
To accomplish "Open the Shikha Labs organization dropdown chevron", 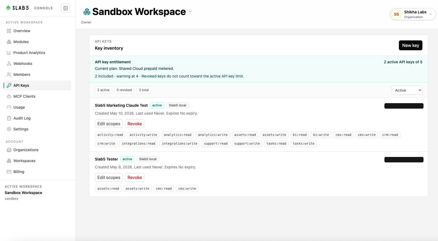I will pyautogui.click(x=431, y=14).
